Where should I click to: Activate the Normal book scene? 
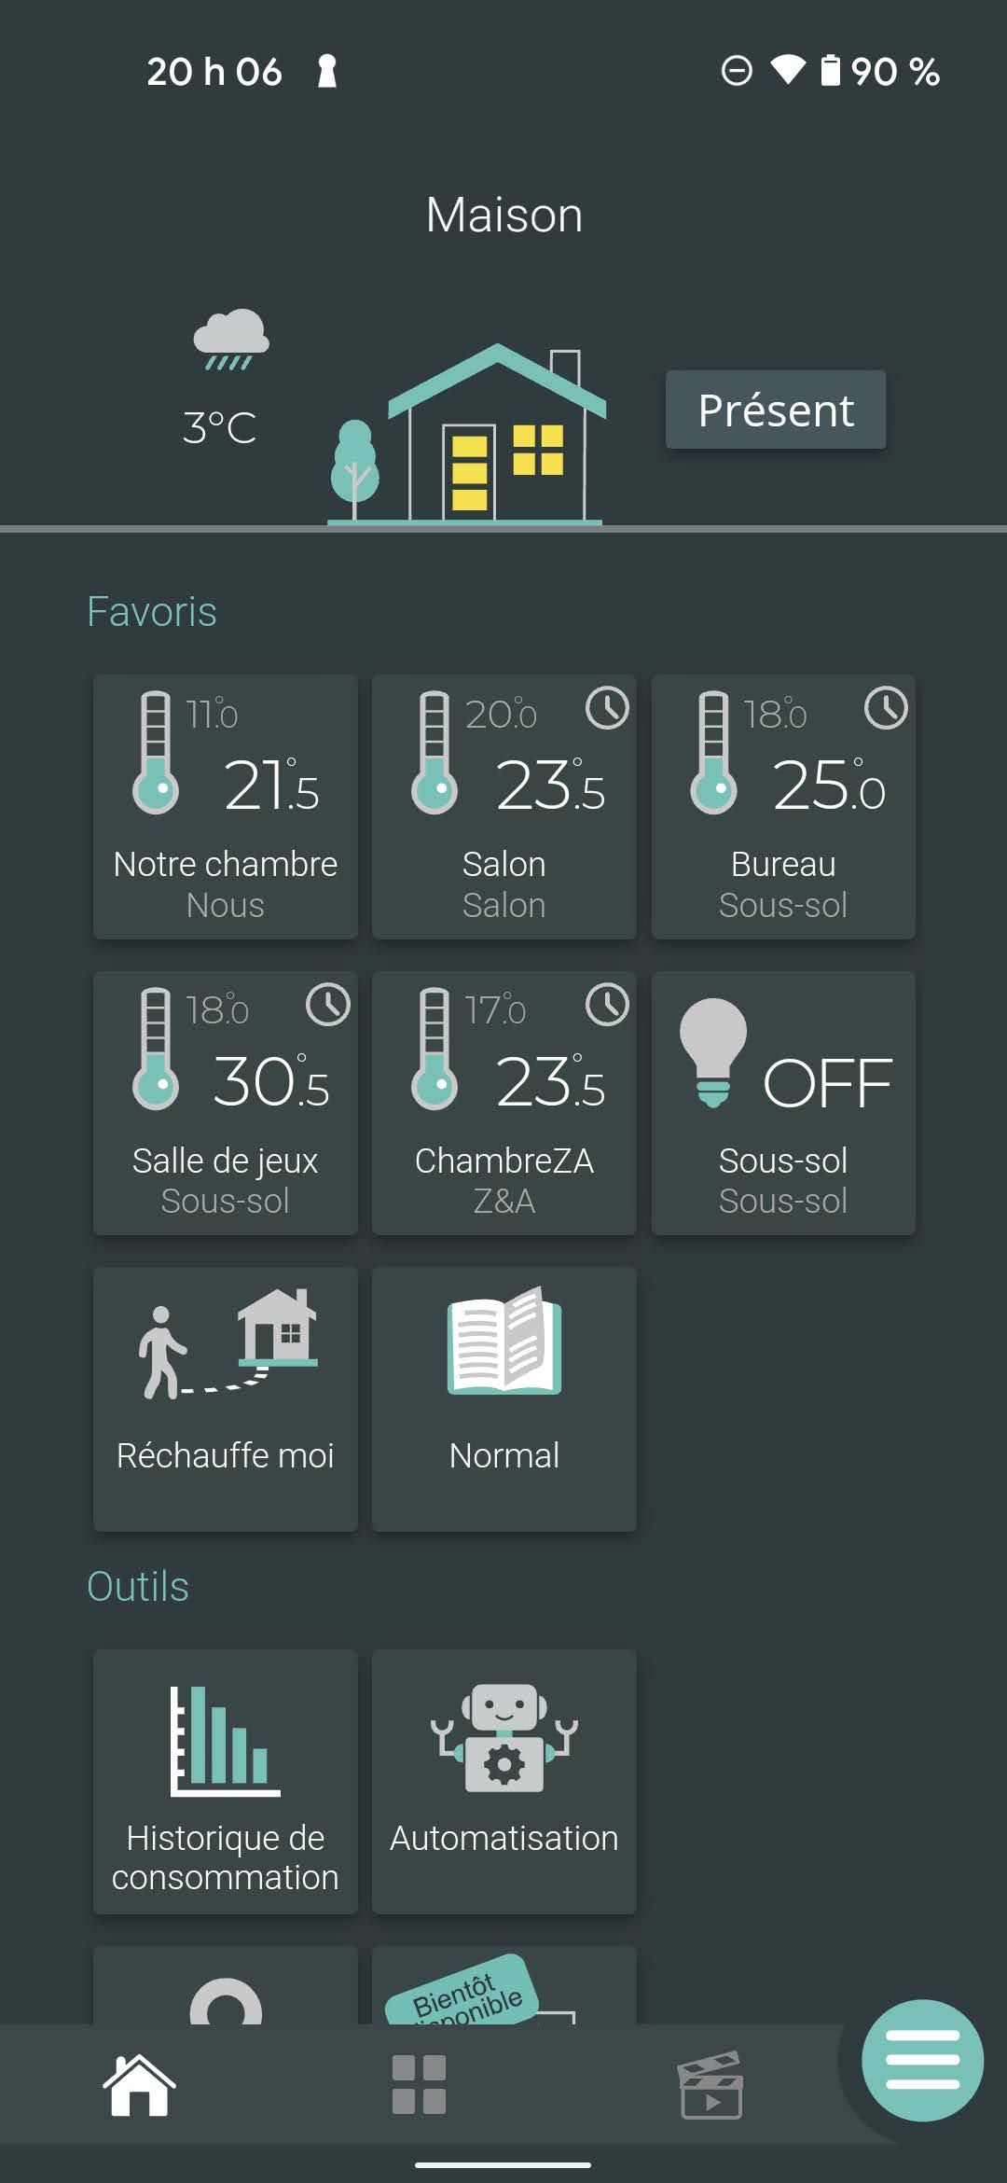coord(504,1397)
